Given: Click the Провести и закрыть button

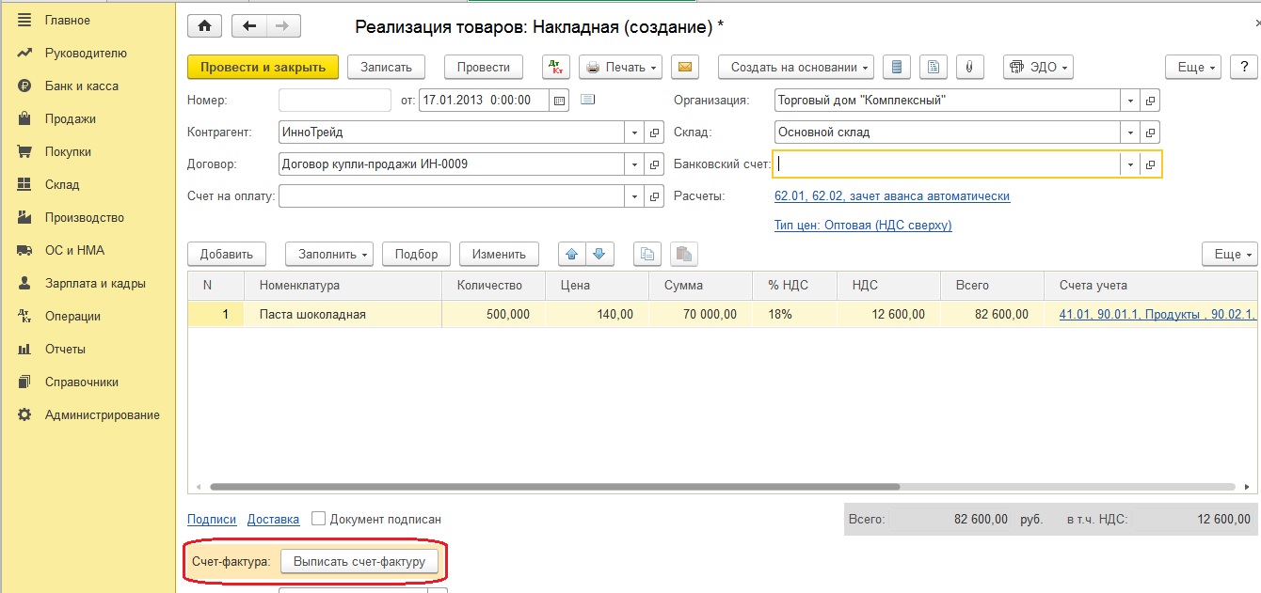Looking at the screenshot, I should click(x=263, y=67).
